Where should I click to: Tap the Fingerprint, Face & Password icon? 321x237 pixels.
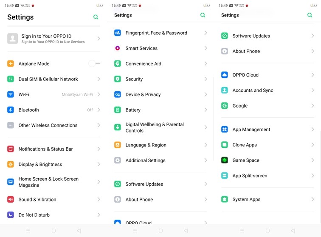pos(118,33)
